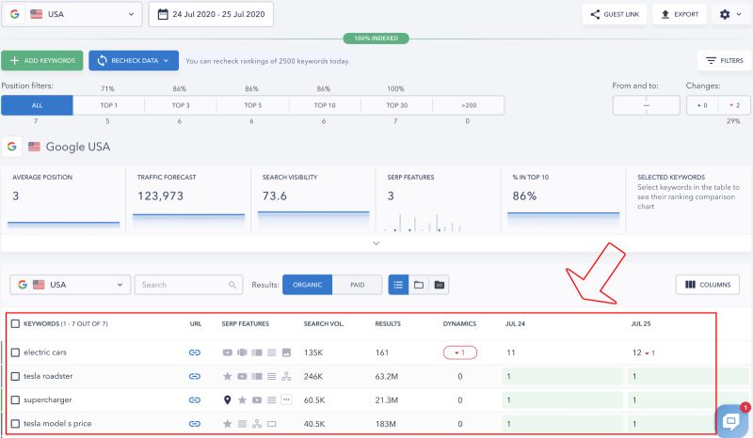Viewport: 753px width, 438px height.
Task: Click the search magnifier icon
Action: [232, 285]
